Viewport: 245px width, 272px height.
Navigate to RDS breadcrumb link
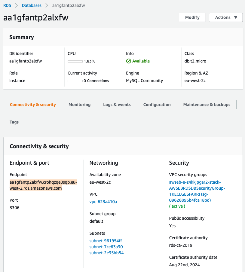(7, 5)
